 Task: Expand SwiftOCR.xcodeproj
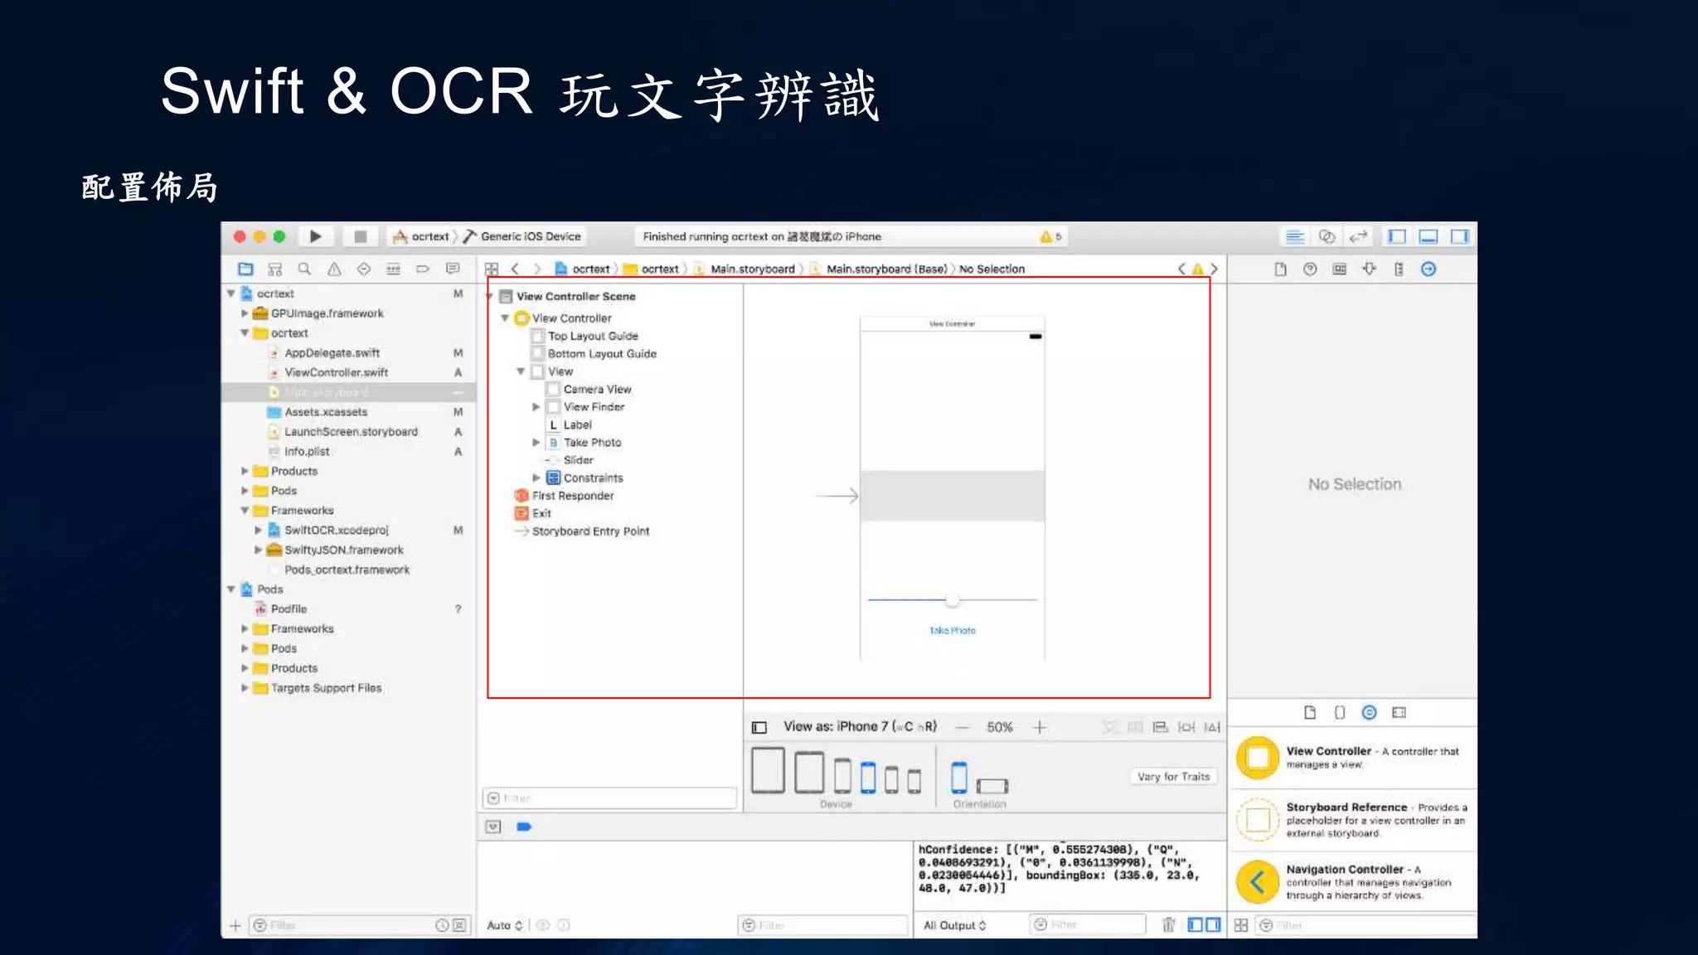258,530
